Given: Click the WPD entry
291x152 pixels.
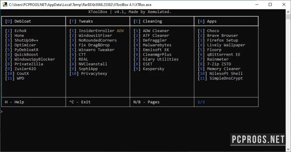Looking at the screenshot, I should coord(15,78).
